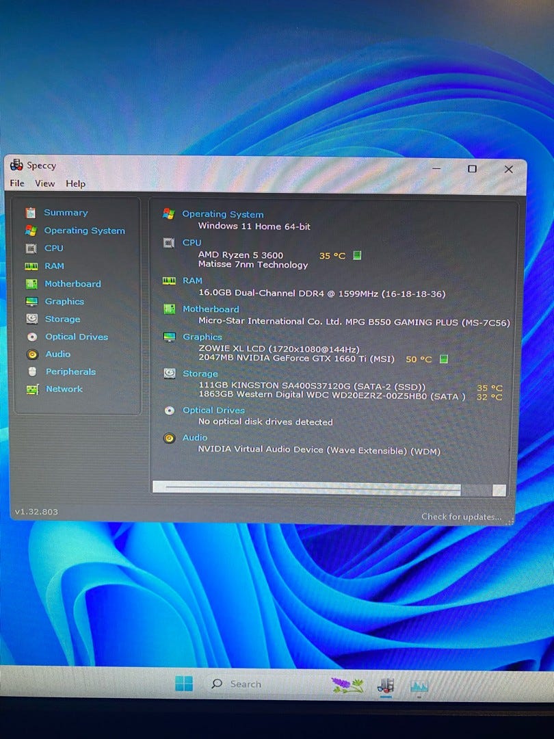Select CPU in the sidebar
Viewport: 554px width, 739px height.
pos(54,248)
